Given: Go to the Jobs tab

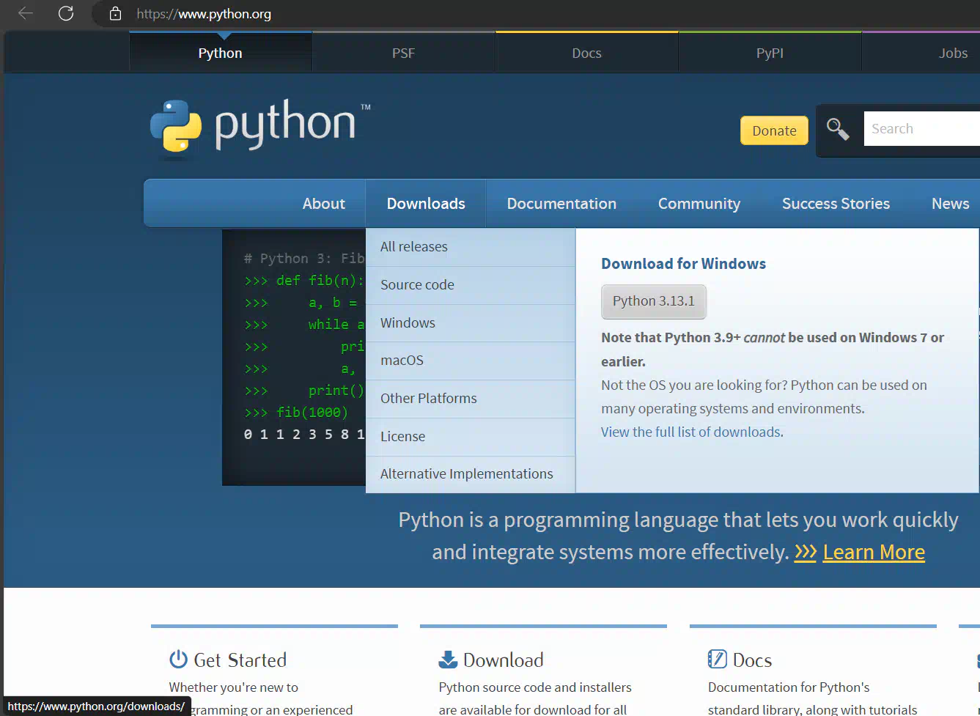Looking at the screenshot, I should tap(953, 53).
